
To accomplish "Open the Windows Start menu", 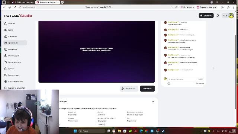I will coord(75,131).
